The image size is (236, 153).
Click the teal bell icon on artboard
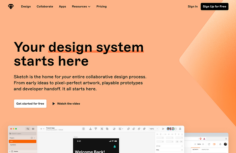click(115, 147)
